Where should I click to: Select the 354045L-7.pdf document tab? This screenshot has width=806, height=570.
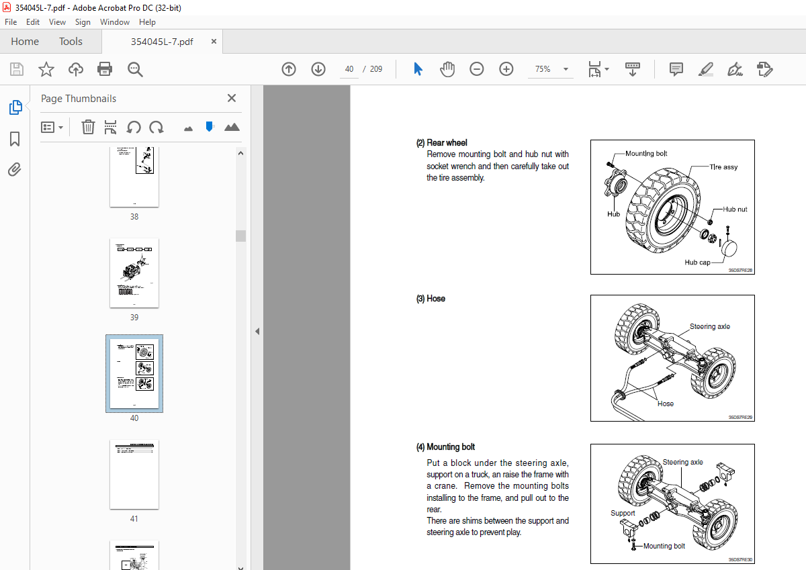pos(162,42)
